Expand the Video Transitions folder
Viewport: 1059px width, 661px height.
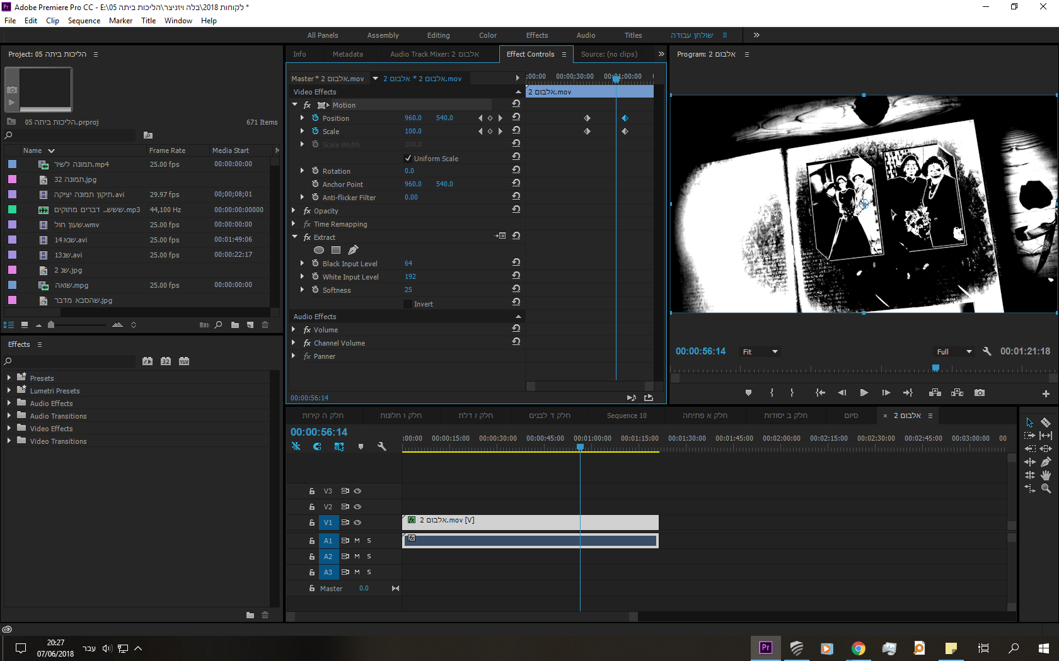(9, 441)
